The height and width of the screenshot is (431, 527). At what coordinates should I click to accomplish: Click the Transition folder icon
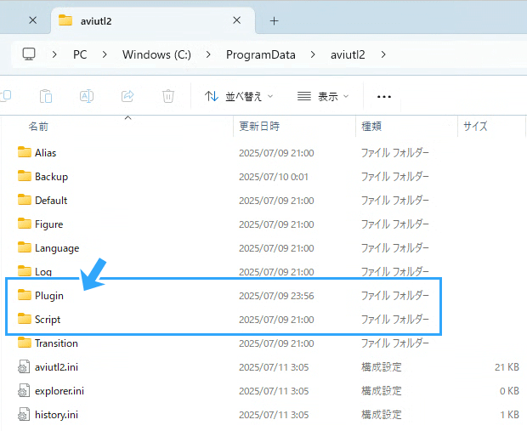[24, 343]
